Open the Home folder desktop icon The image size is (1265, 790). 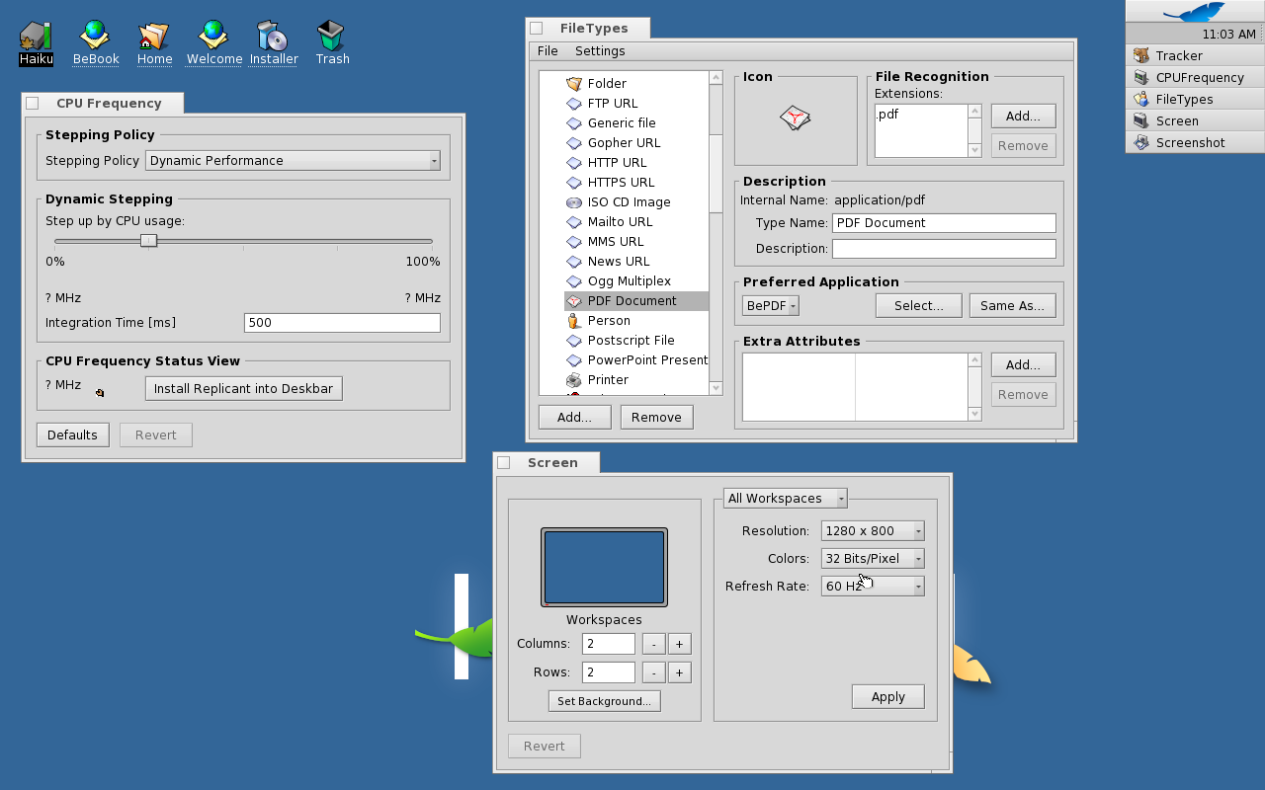click(154, 36)
